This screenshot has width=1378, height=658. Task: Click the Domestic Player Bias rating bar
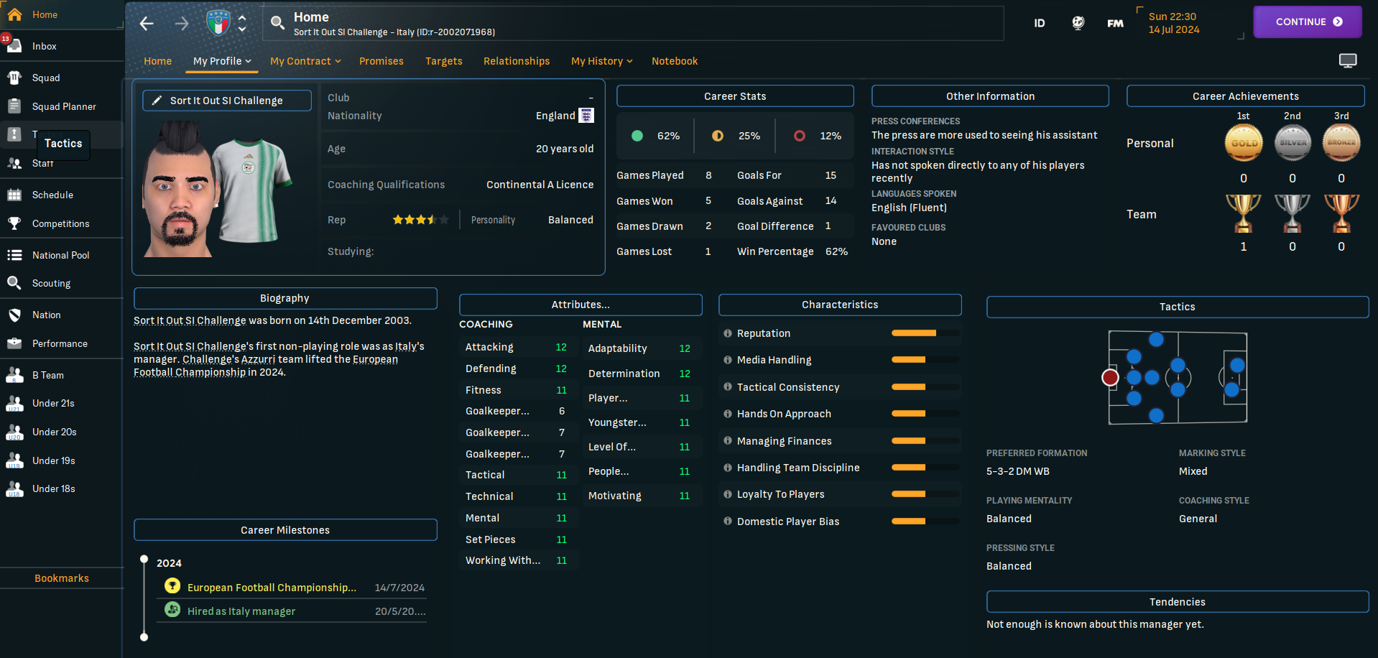coord(925,522)
